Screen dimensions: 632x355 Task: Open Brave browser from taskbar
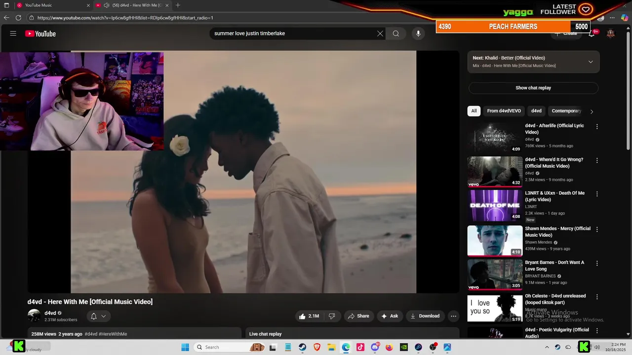[316, 347]
